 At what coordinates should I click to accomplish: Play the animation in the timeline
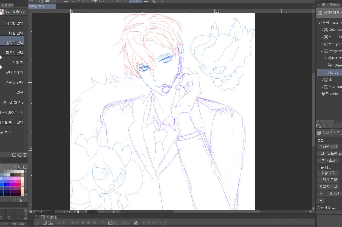(83, 223)
